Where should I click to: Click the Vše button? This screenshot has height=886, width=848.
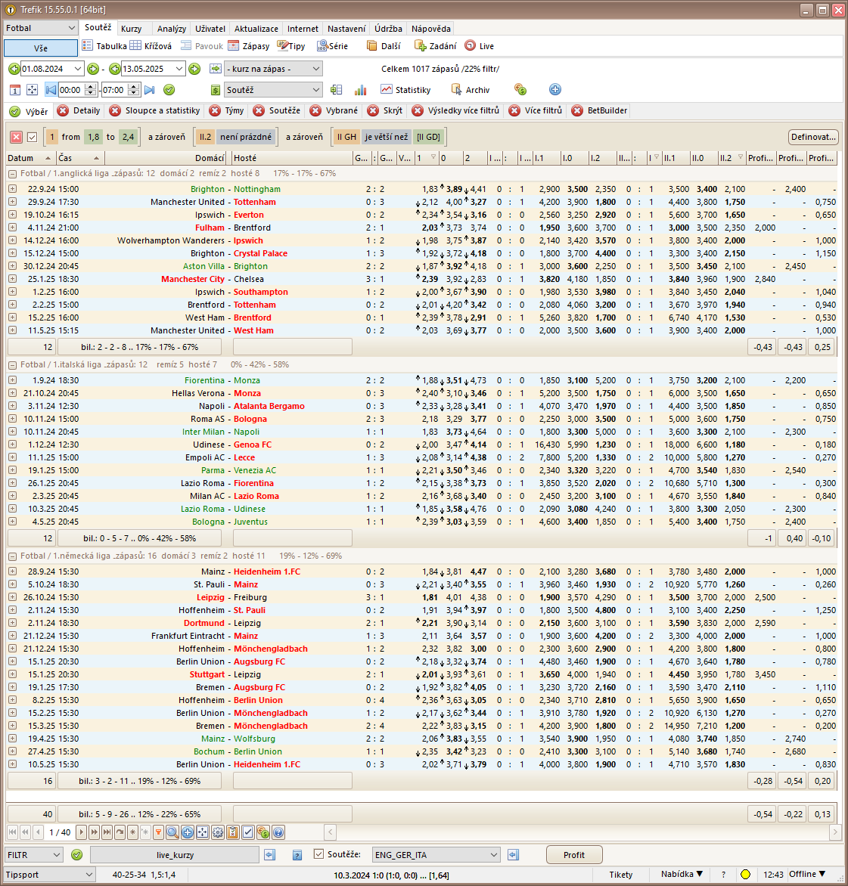(41, 48)
